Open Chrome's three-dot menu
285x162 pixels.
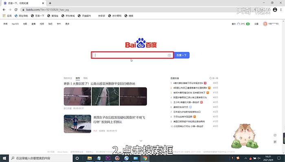281,10
